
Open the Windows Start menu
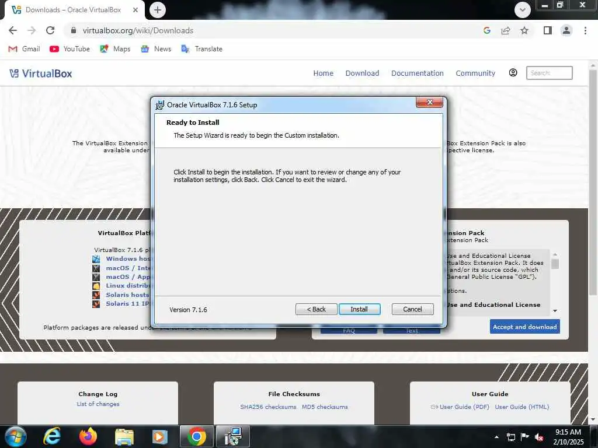[15, 436]
